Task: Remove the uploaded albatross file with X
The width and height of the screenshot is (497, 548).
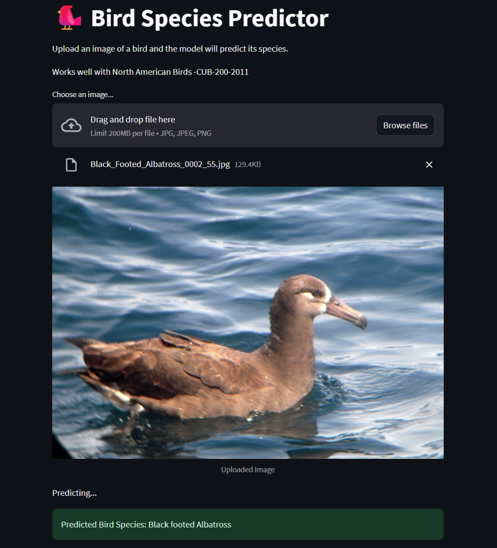Action: 429,165
